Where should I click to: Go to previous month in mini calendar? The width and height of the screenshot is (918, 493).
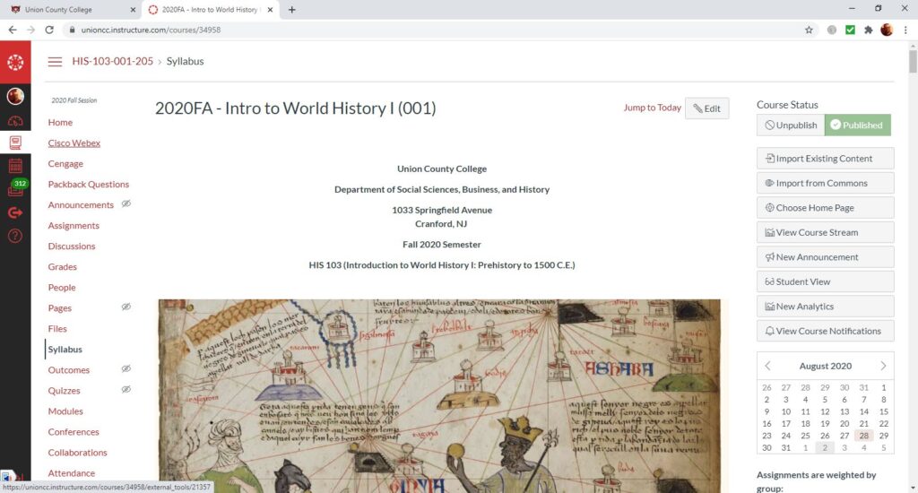click(x=767, y=366)
